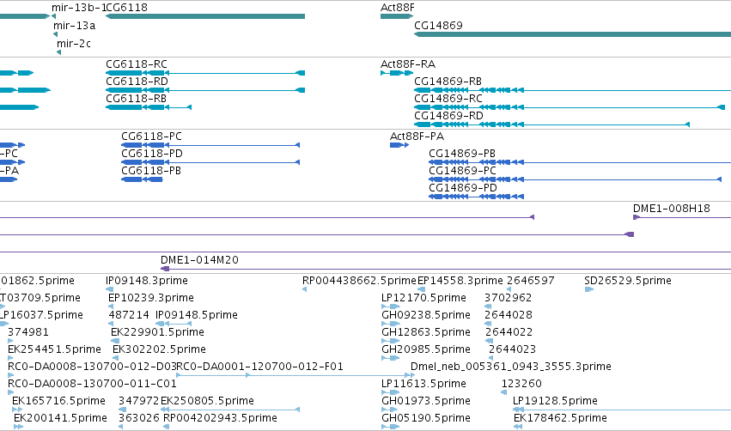Viewport: 731px width, 431px height.
Task: Click feature label 123260
Action: click(521, 385)
